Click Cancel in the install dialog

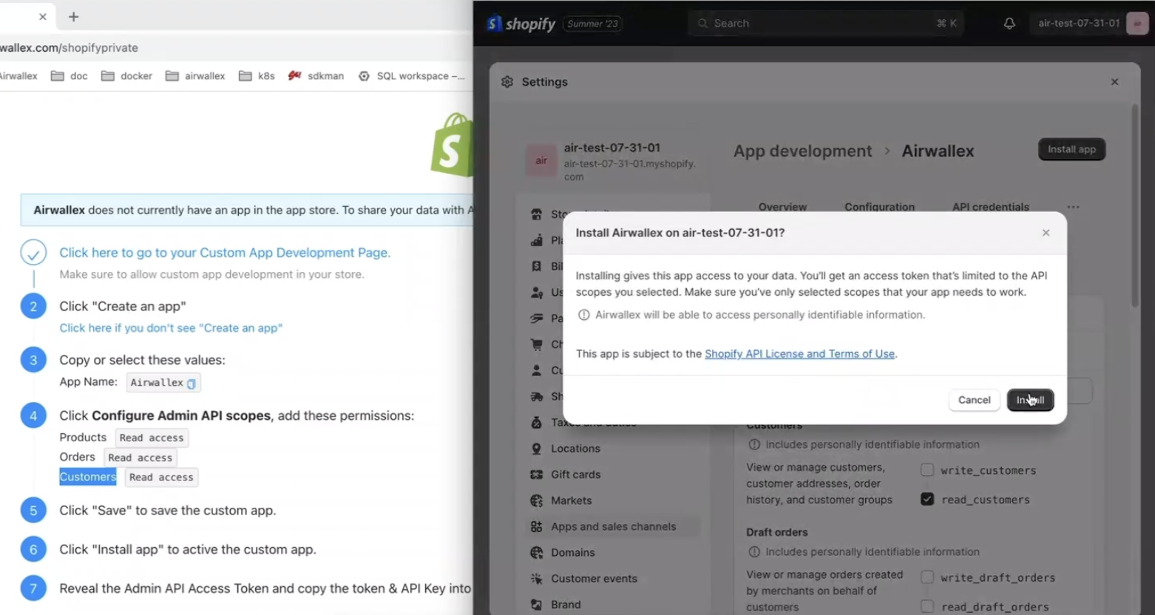(x=974, y=400)
